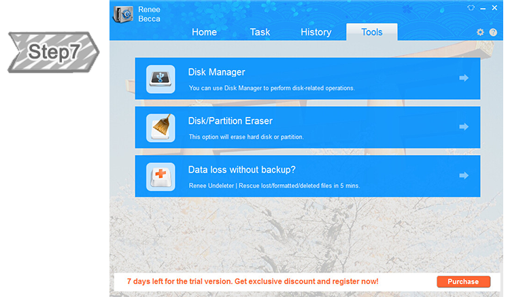Viewport: 510px width, 297px height.
Task: Click the arrow on the Disk/Partition Eraser row
Action: pos(464,127)
